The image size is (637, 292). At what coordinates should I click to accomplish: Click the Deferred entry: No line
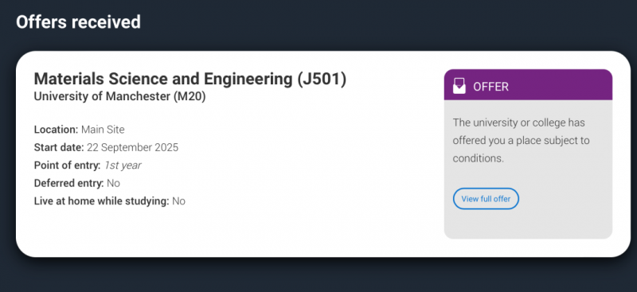(76, 183)
